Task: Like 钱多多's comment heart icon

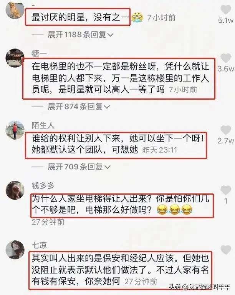Action: (x=226, y=190)
